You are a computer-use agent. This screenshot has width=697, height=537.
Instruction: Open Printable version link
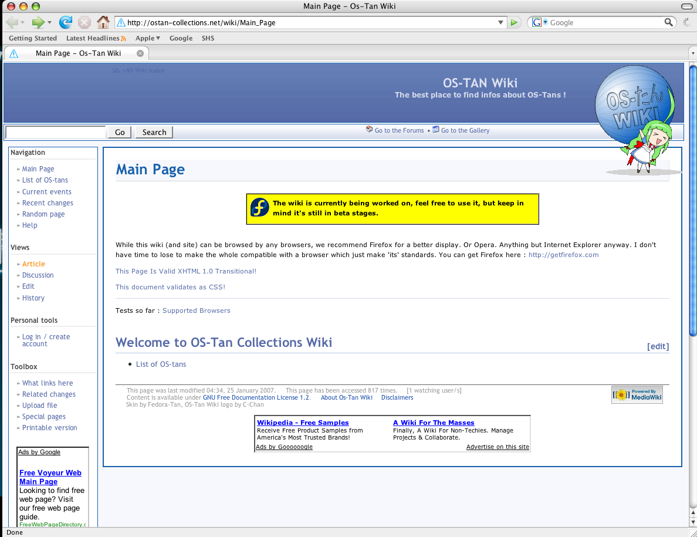click(x=50, y=427)
